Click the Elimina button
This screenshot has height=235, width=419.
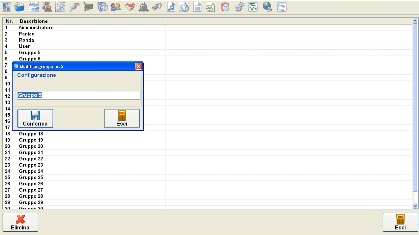tap(20, 222)
